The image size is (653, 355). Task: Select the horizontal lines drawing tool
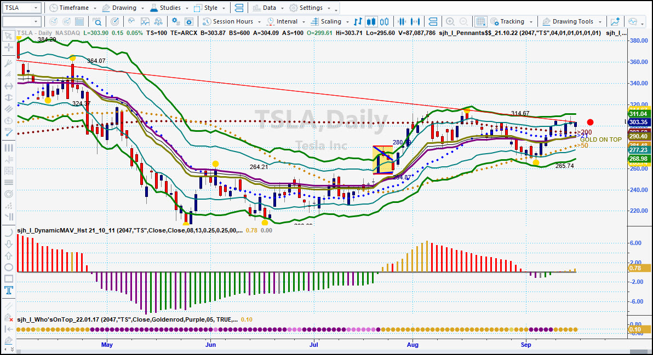[8, 182]
